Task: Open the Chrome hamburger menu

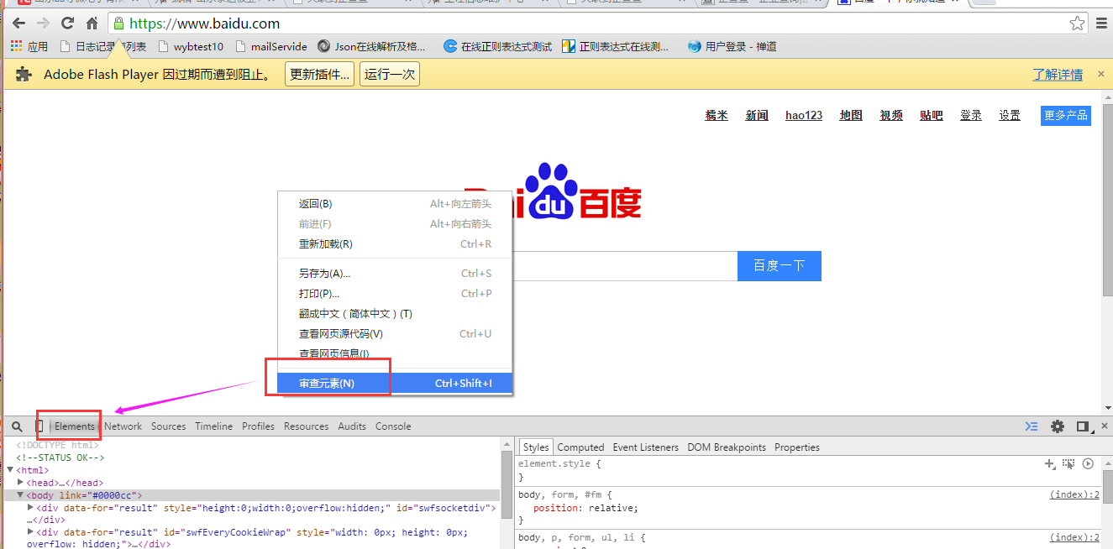Action: click(1100, 24)
